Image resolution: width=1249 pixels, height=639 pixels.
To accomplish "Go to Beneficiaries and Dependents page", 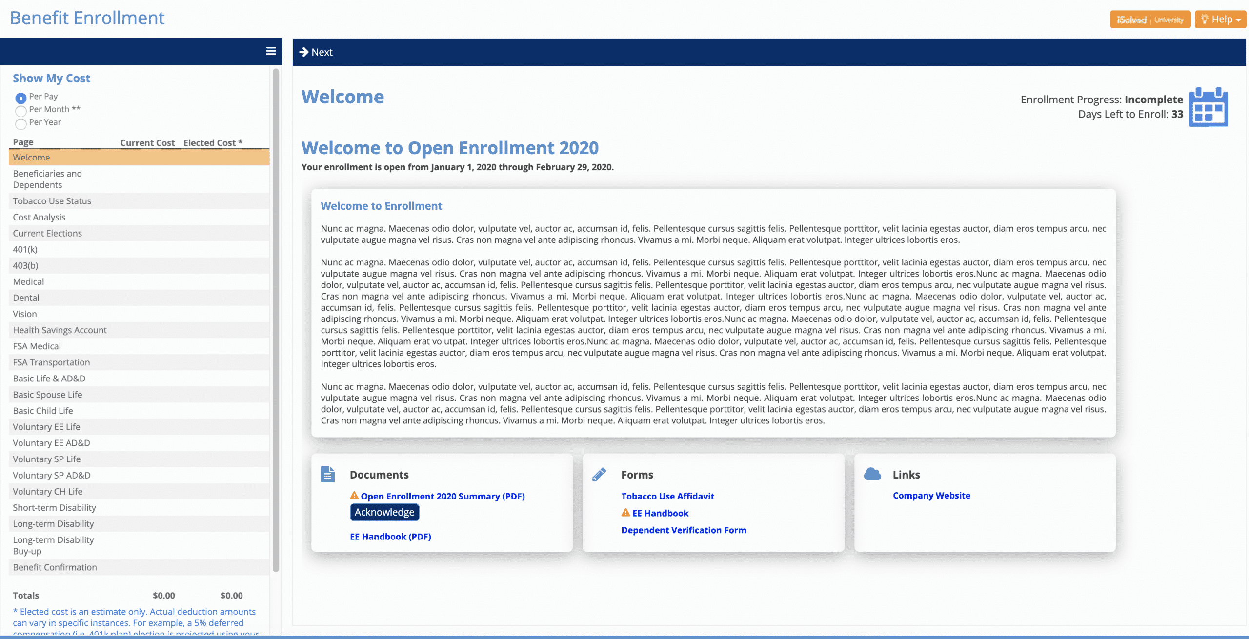I will pos(139,179).
